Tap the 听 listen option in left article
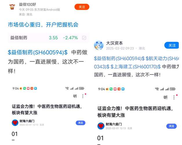 (x=75, y=96)
